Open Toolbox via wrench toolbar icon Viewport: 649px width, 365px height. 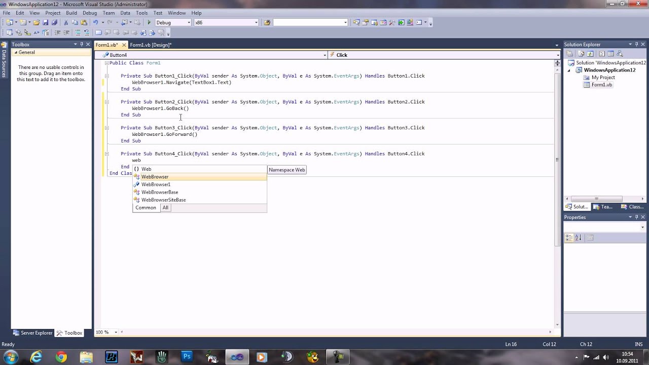click(392, 22)
